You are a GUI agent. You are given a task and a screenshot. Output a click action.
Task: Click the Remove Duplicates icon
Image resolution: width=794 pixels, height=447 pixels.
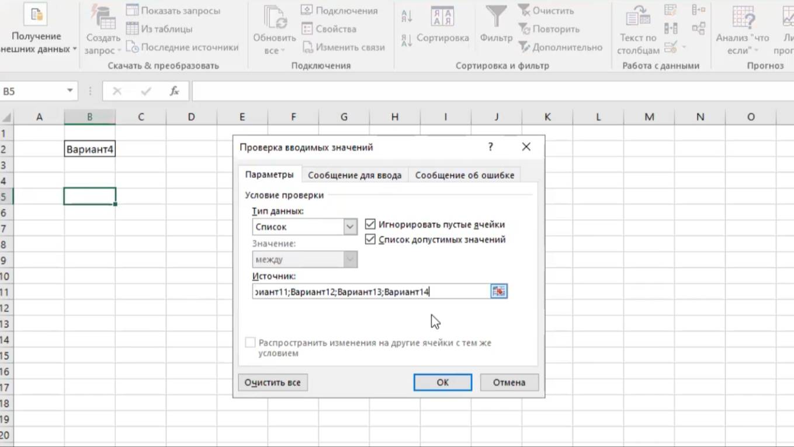pyautogui.click(x=671, y=28)
